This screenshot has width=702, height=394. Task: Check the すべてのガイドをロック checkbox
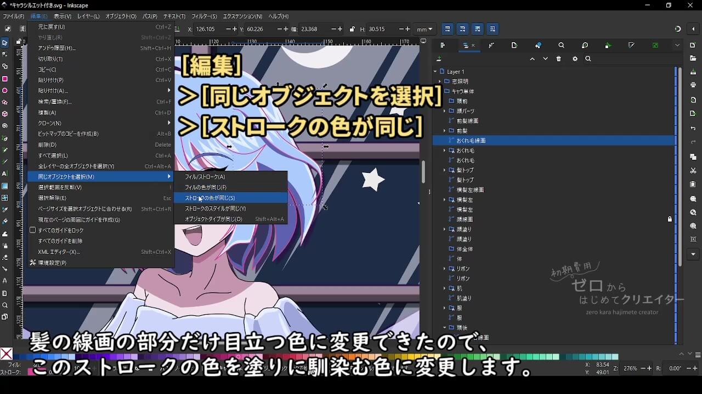coord(33,230)
